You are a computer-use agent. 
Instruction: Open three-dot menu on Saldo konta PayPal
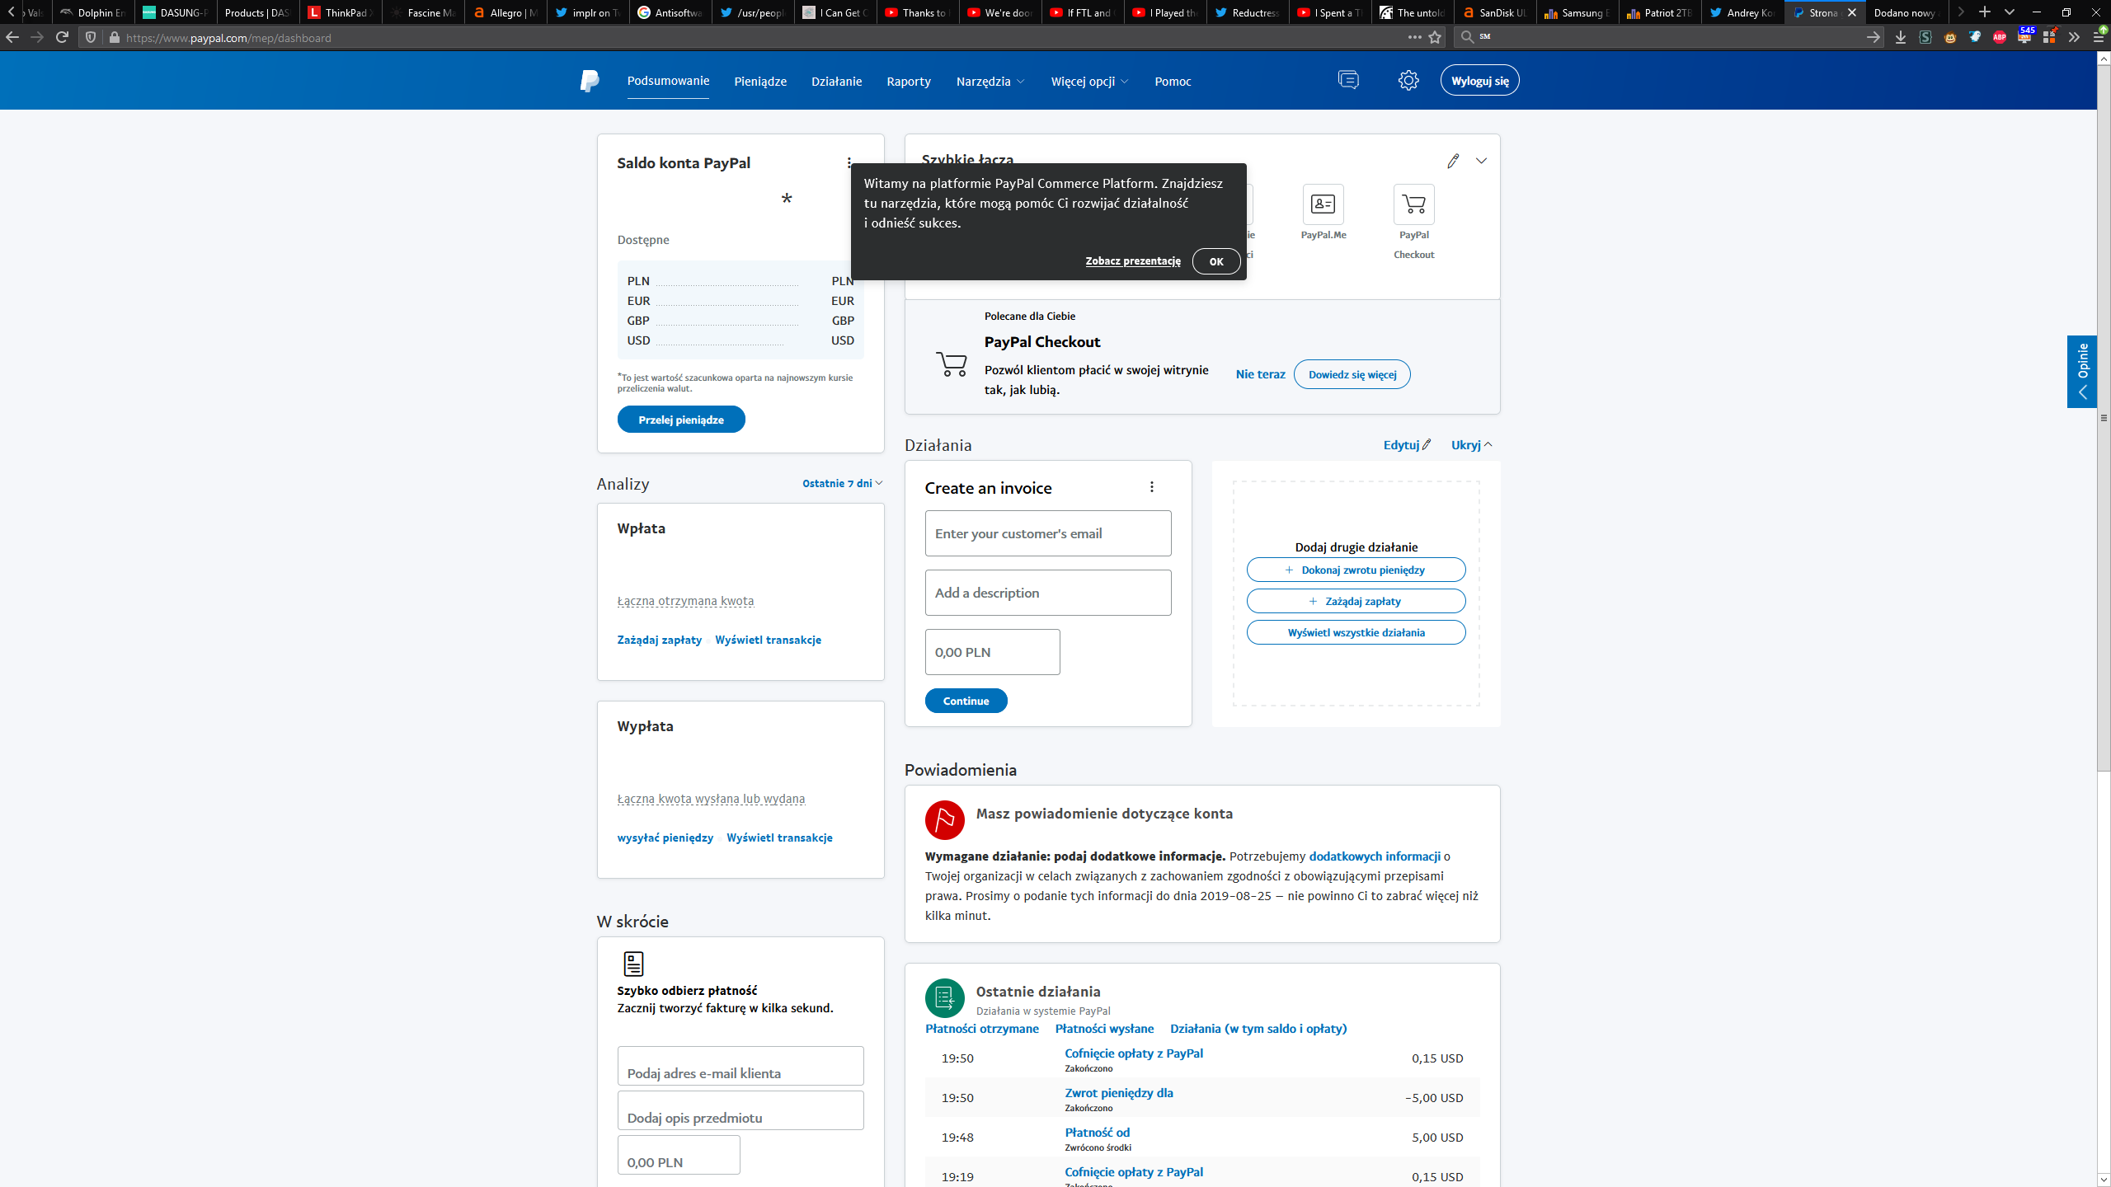[x=849, y=163]
